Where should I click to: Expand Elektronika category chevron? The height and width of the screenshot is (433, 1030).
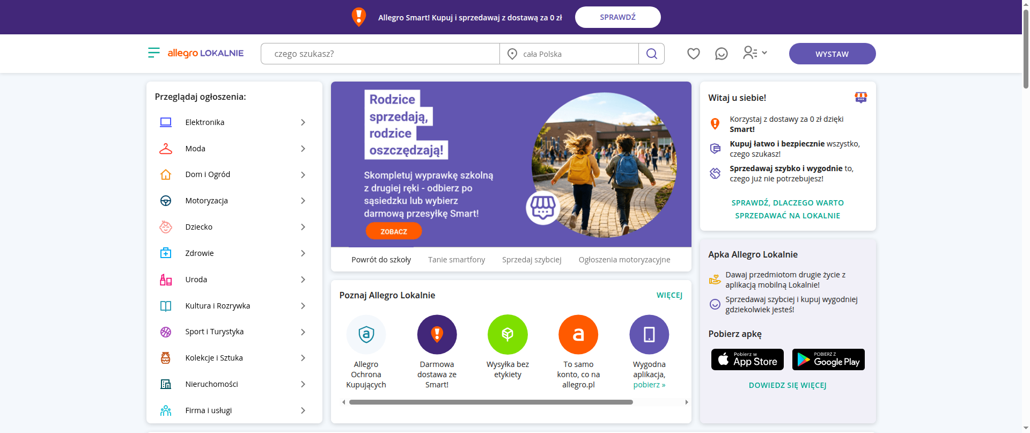tap(303, 122)
